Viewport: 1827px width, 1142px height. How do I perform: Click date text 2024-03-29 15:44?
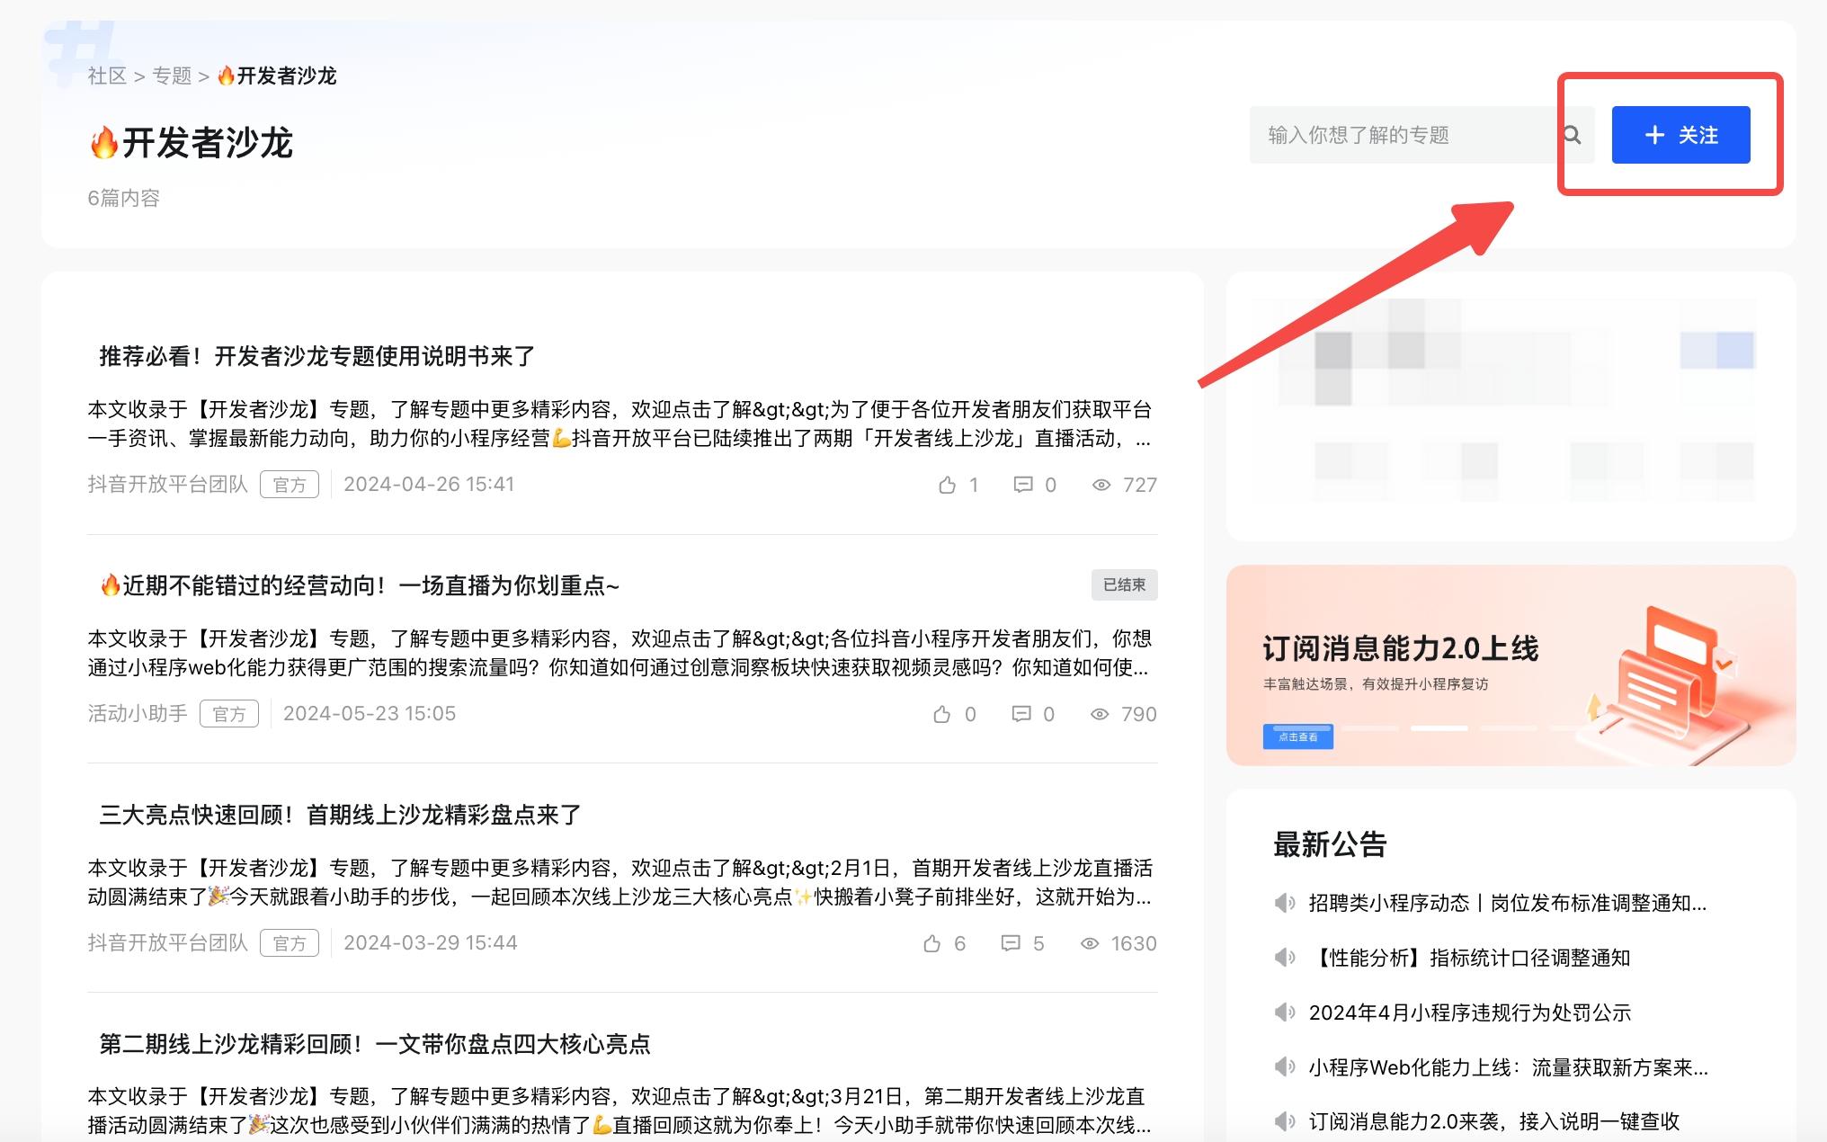click(431, 943)
